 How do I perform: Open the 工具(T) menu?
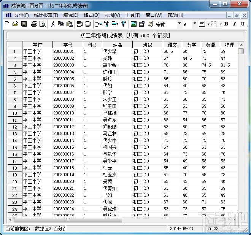[133, 15]
